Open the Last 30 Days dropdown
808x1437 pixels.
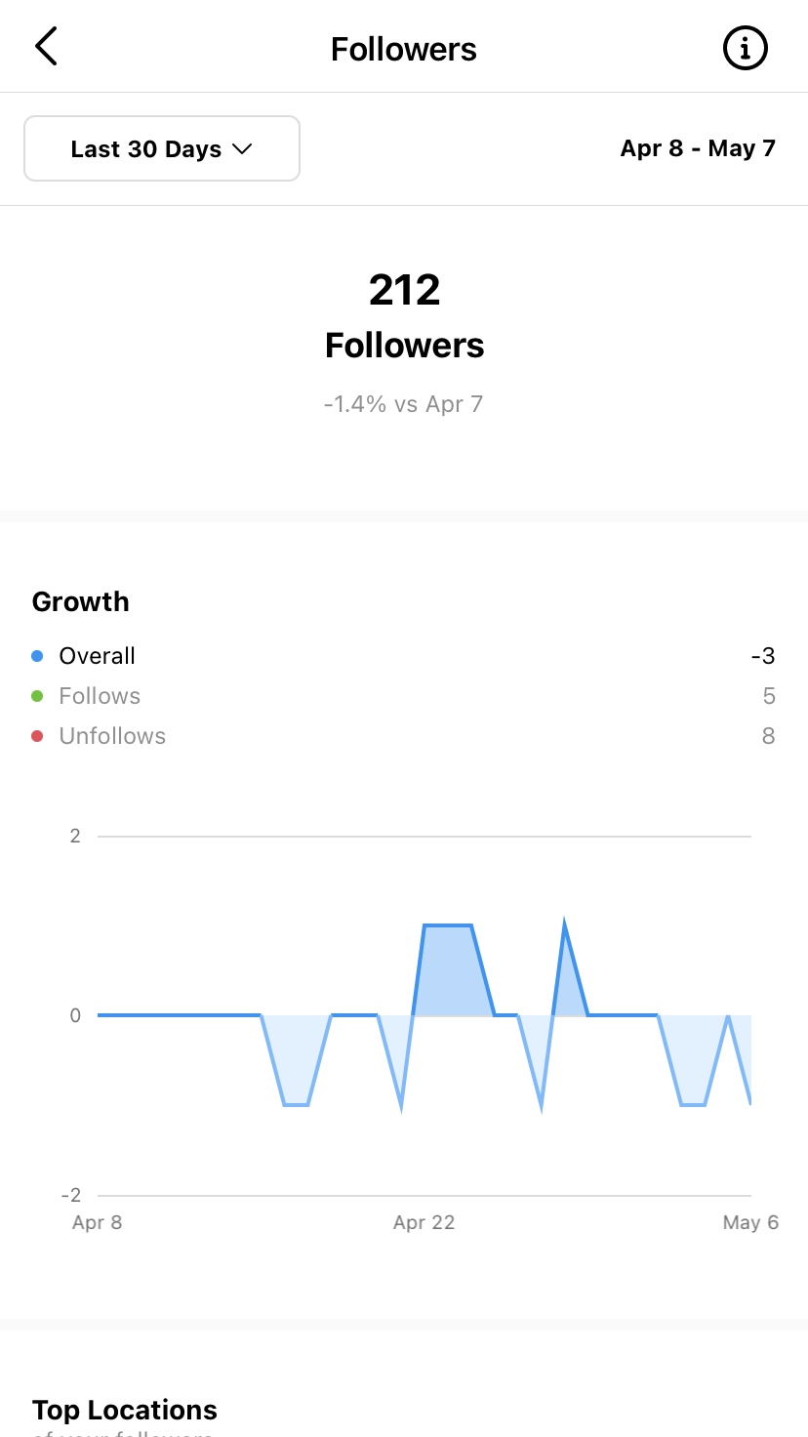click(161, 149)
